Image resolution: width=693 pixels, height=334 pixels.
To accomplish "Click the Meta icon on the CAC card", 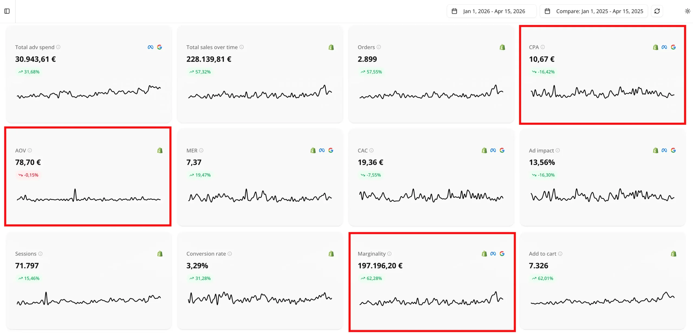I will point(493,150).
